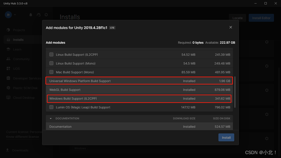Image resolution: width=281 pixels, height=158 pixels.
Task: Tick Lumin OS (Magic Leap) checkbox
Action: pos(51,107)
